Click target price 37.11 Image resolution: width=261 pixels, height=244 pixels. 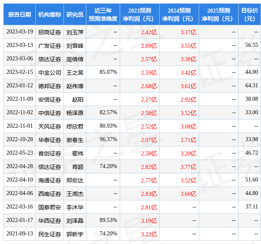click(x=252, y=207)
